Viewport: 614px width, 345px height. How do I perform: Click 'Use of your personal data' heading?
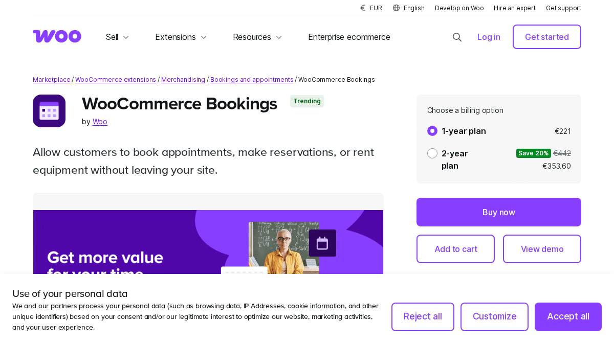click(70, 294)
